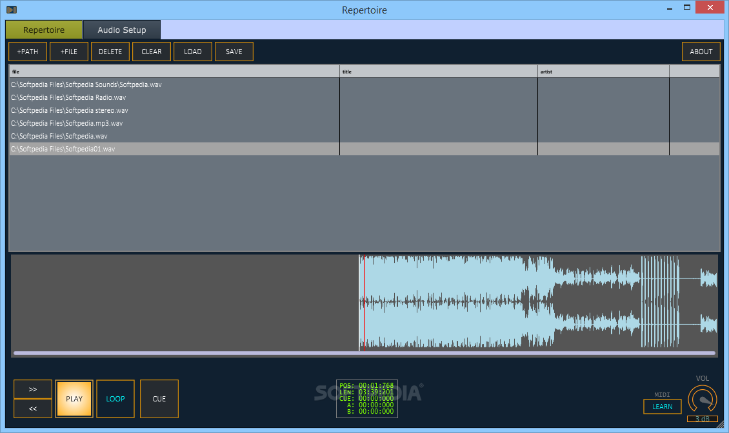Click the VOL knob
This screenshot has width=729, height=433.
(x=703, y=399)
